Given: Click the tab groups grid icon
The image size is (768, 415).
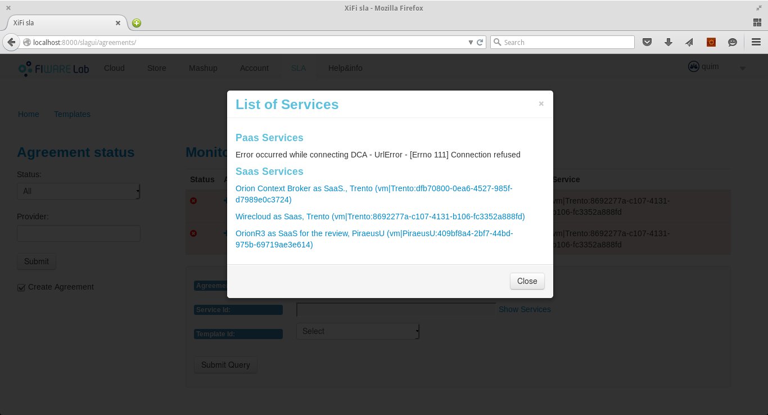Looking at the screenshot, I should [x=757, y=22].
